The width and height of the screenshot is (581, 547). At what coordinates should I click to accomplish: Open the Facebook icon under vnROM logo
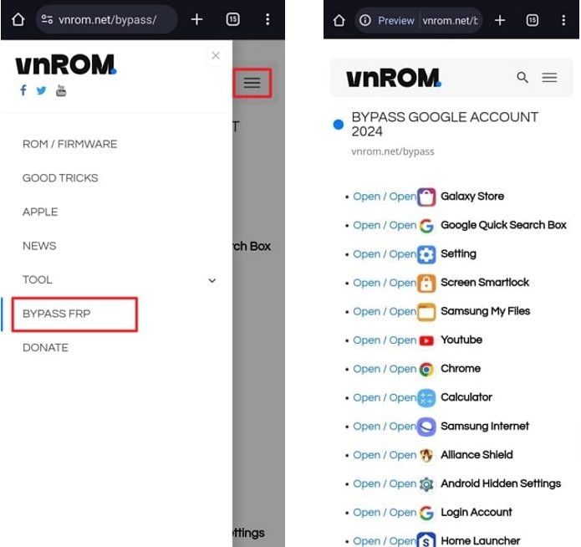[23, 90]
